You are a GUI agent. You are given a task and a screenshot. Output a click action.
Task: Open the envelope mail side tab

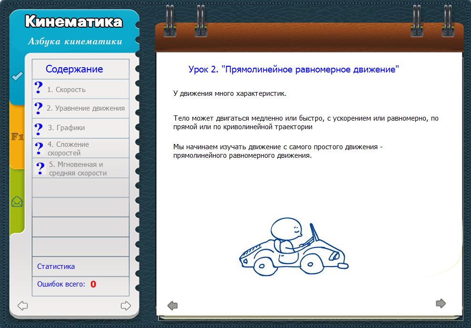[17, 202]
